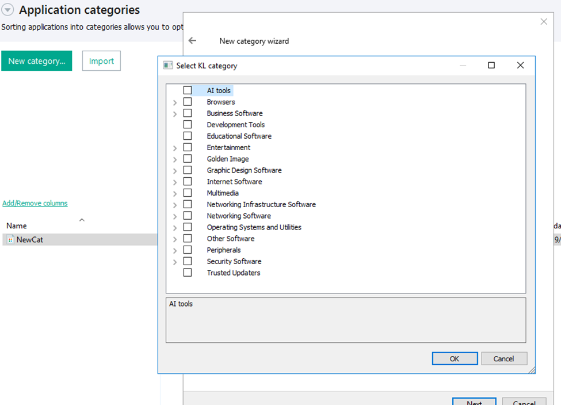Image resolution: width=561 pixels, height=405 pixels.
Task: Check the Browsers category checkbox
Action: coord(188,102)
